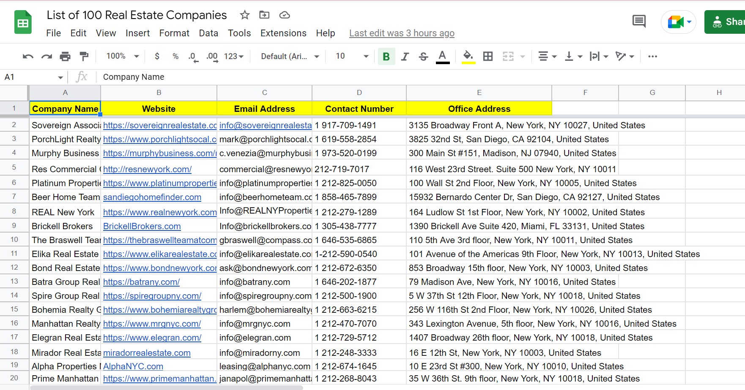Click the horizontal scrollbar

click(x=167, y=387)
